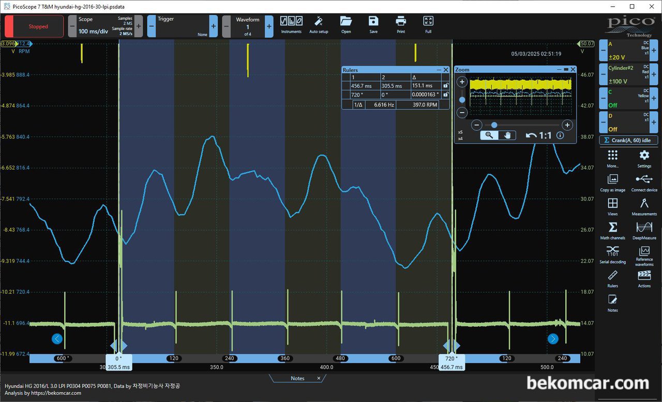
Task: Open Math channels
Action: tap(613, 231)
